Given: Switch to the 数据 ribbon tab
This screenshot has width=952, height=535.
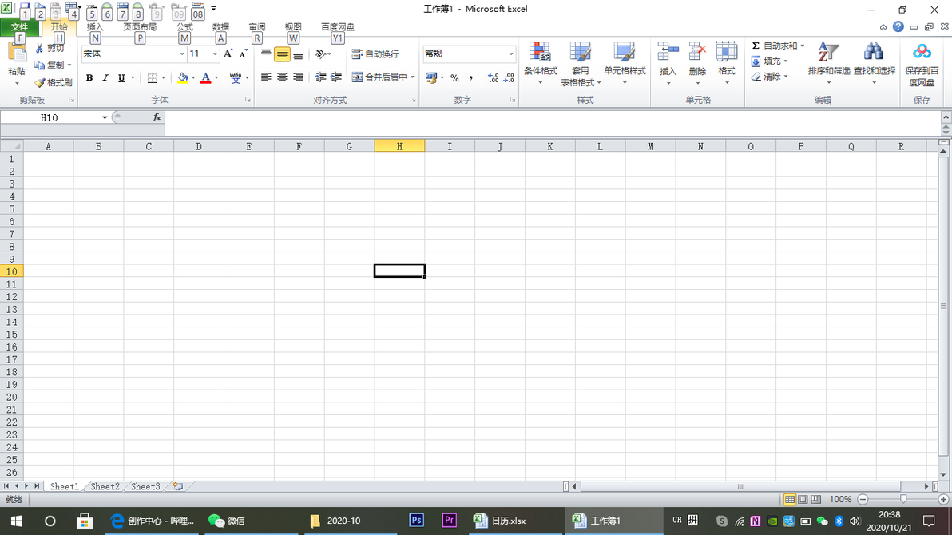Looking at the screenshot, I should pyautogui.click(x=220, y=26).
